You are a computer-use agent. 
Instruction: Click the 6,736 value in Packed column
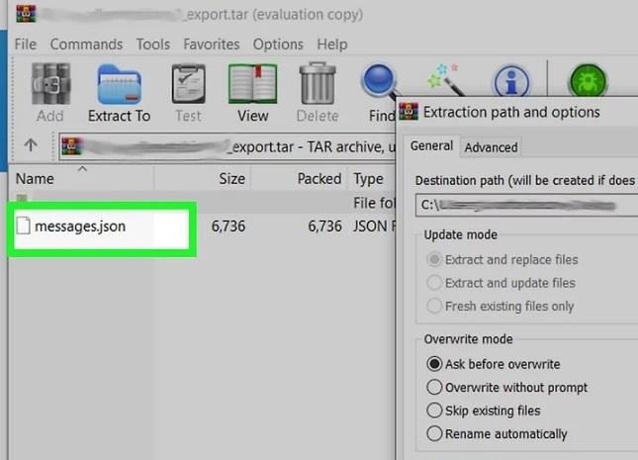coord(324,226)
